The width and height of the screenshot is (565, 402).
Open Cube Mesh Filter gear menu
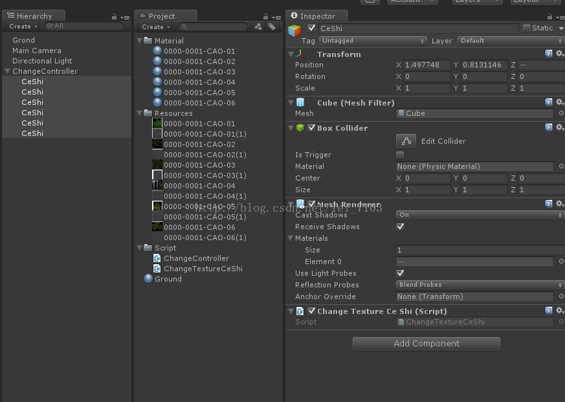pyautogui.click(x=560, y=102)
